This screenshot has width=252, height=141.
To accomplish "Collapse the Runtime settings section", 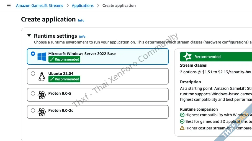I will pos(29,36).
